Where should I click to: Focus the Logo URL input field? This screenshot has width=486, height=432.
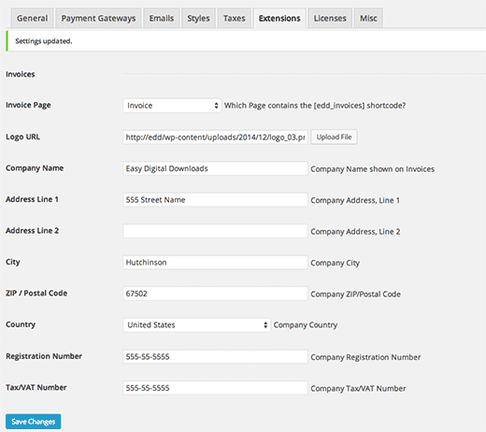(x=215, y=137)
